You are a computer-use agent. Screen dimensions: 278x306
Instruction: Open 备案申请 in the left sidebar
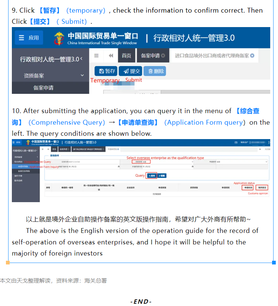pos(43,88)
